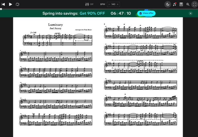Click the Get 90% OFF text

click(x=92, y=13)
